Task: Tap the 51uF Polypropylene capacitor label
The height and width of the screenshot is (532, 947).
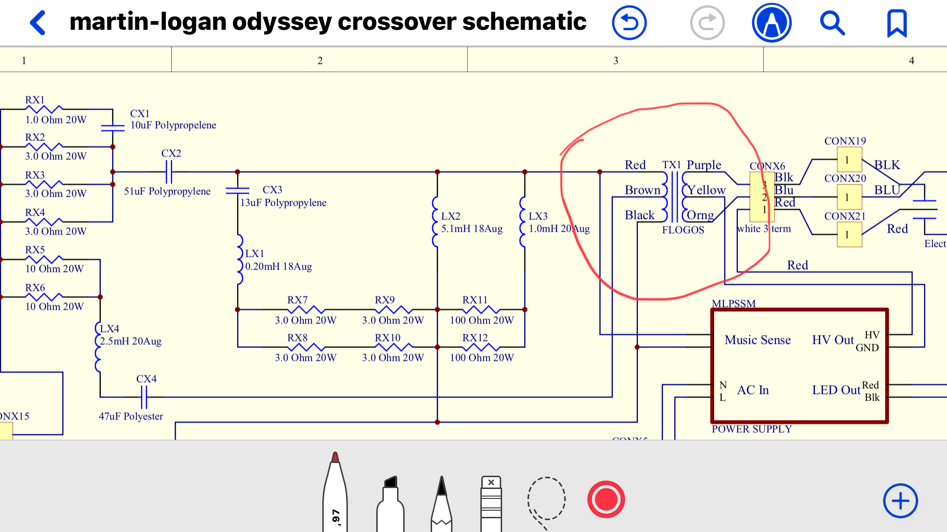Action: coord(167,191)
